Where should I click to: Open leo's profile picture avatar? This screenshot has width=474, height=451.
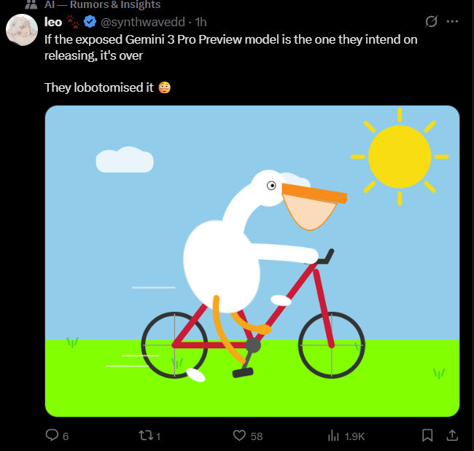(21, 32)
